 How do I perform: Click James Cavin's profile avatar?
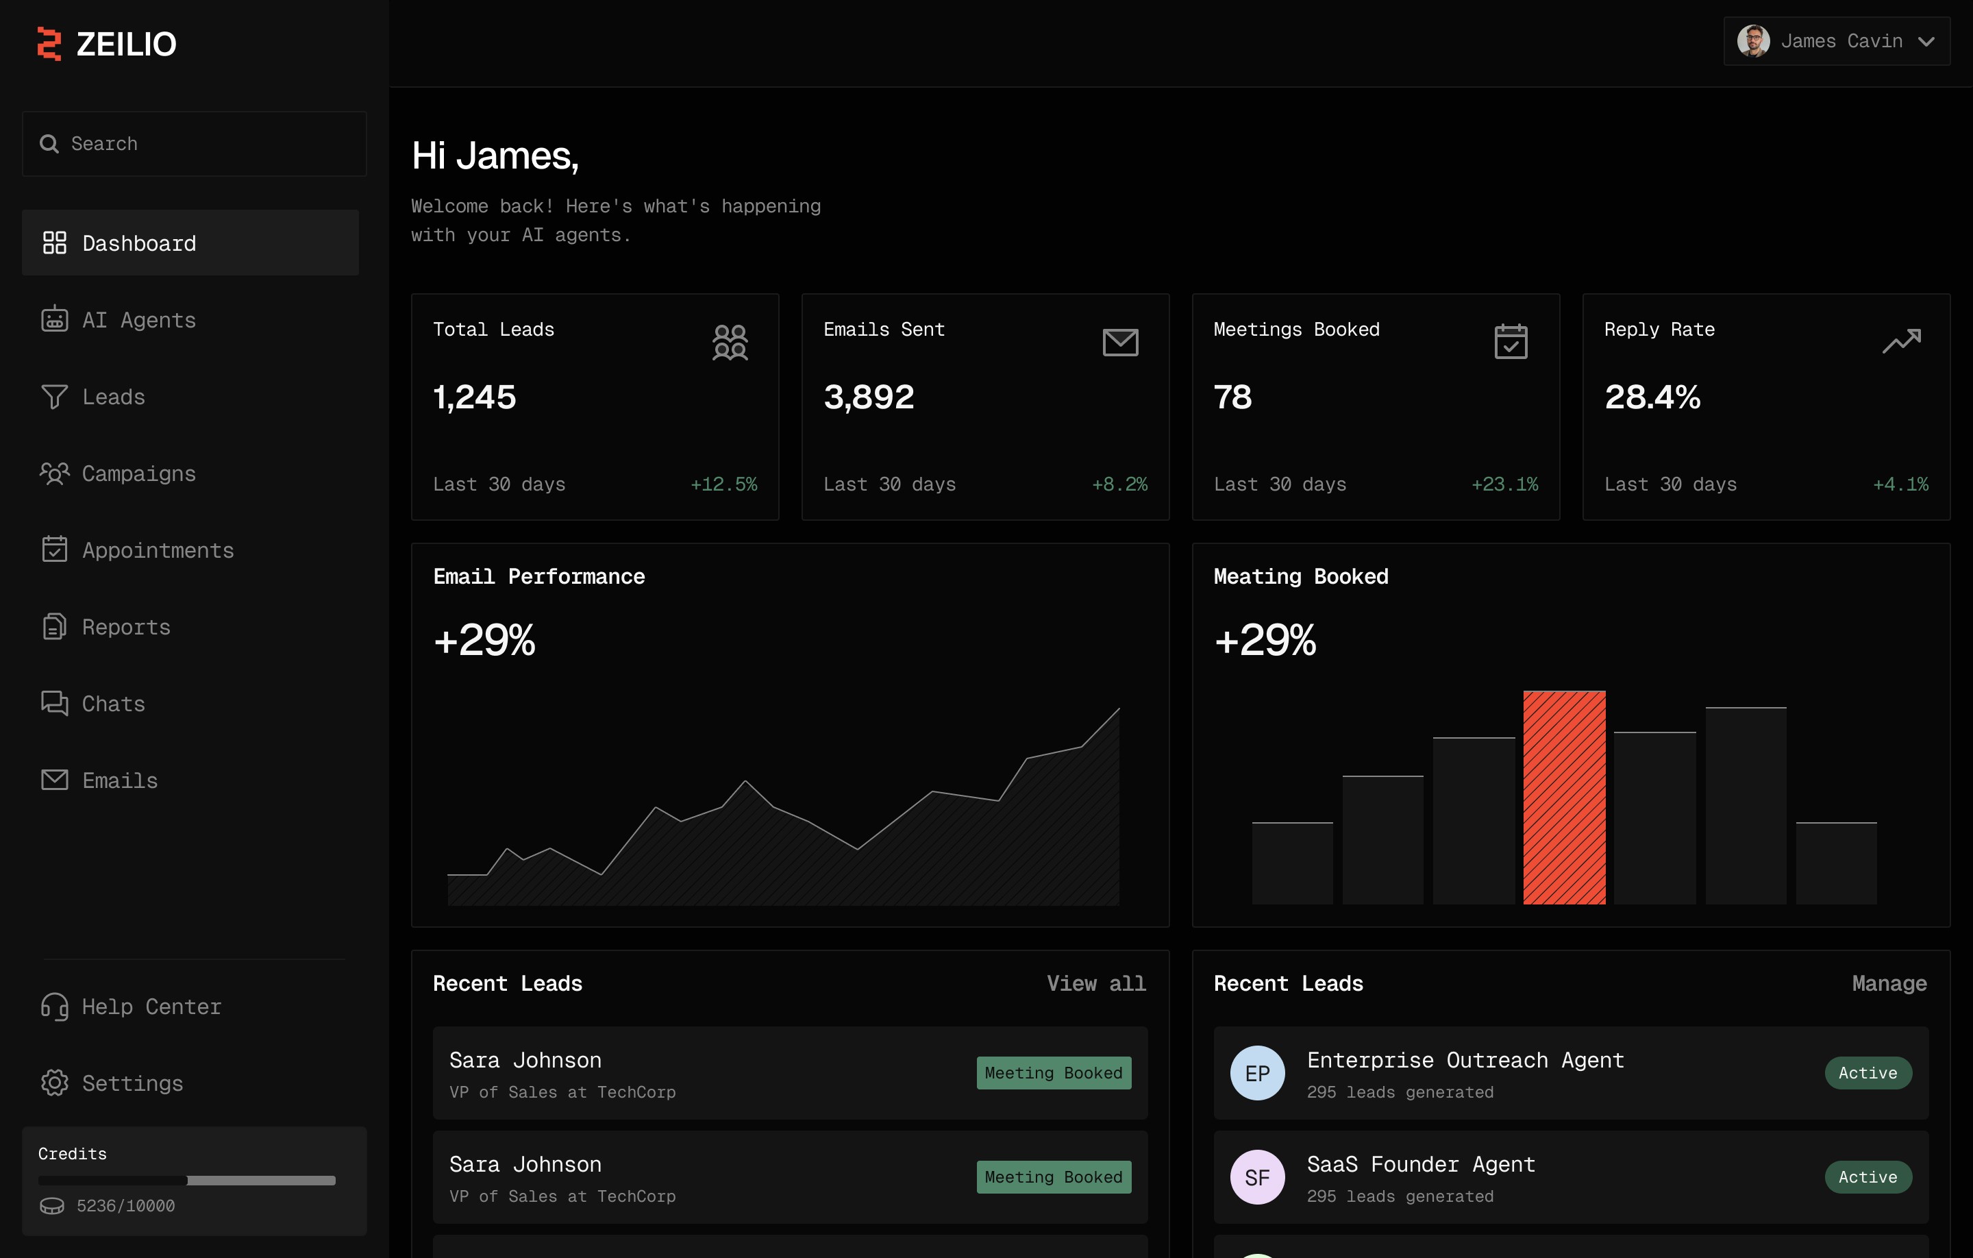coord(1752,41)
